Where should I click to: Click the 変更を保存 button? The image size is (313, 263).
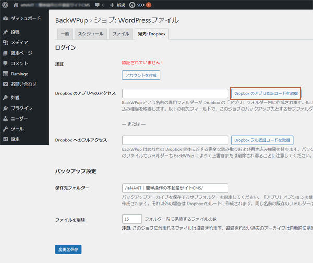[x=68, y=249]
